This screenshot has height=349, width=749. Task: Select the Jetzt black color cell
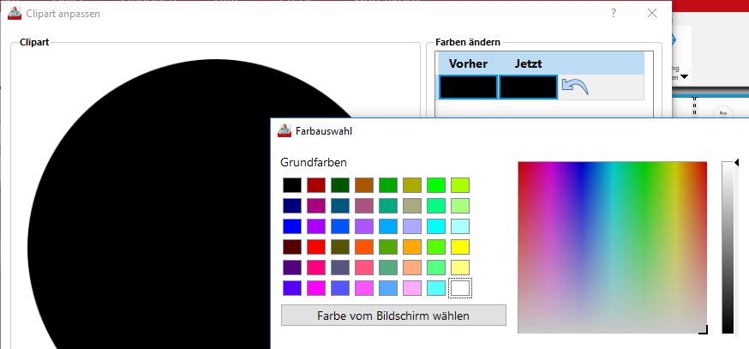[x=528, y=87]
